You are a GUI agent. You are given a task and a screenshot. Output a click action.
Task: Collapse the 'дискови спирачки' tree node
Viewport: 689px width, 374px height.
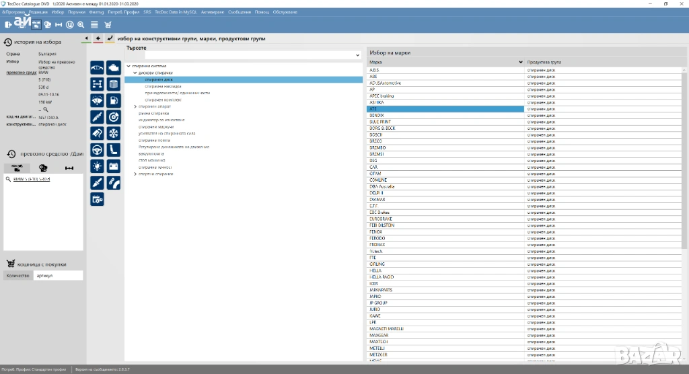135,73
